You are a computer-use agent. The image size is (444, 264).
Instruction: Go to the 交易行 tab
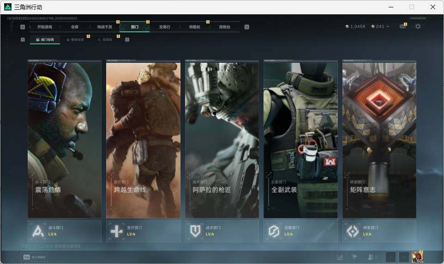tap(164, 27)
